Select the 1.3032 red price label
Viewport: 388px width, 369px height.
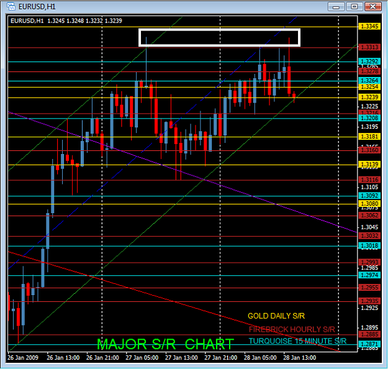tap(369, 236)
